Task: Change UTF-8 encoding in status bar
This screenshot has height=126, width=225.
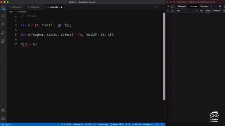Action: point(88,125)
